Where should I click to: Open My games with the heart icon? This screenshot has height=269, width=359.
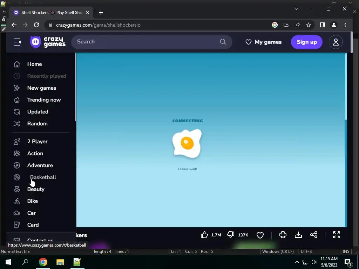(x=263, y=42)
